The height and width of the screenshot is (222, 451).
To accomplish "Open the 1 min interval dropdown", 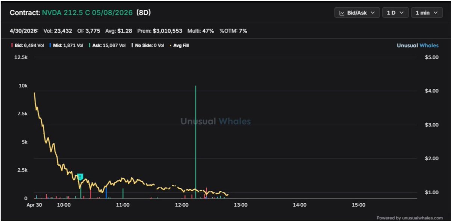I will (427, 13).
